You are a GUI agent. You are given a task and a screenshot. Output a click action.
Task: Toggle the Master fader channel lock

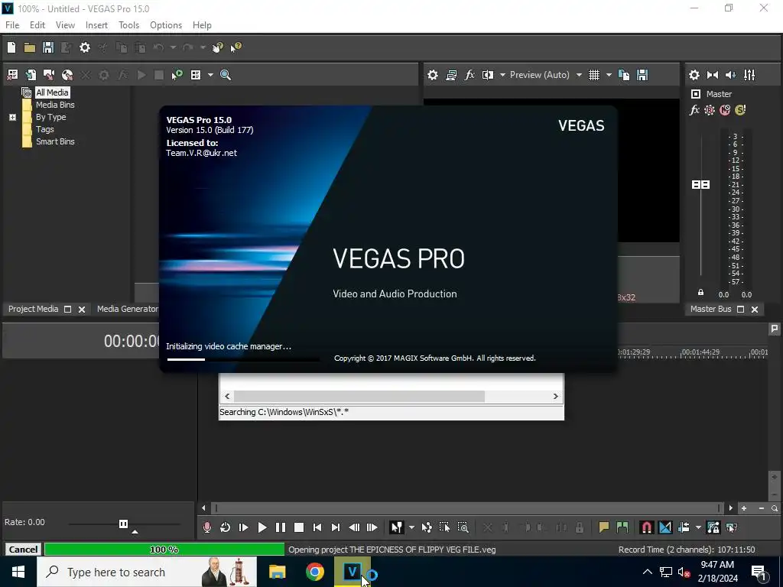[700, 293]
